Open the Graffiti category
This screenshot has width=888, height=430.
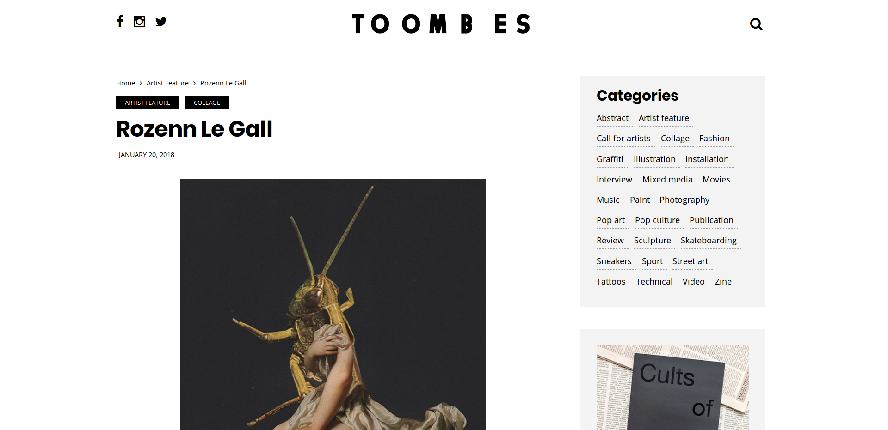tap(610, 159)
